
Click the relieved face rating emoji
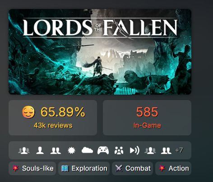tap(28, 112)
